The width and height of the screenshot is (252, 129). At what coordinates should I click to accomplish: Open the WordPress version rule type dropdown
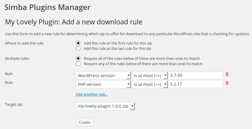pos(103,76)
